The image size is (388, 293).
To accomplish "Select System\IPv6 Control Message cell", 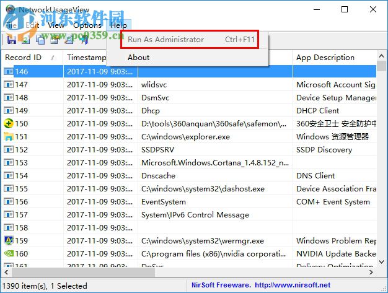I will pyautogui.click(x=215, y=214).
